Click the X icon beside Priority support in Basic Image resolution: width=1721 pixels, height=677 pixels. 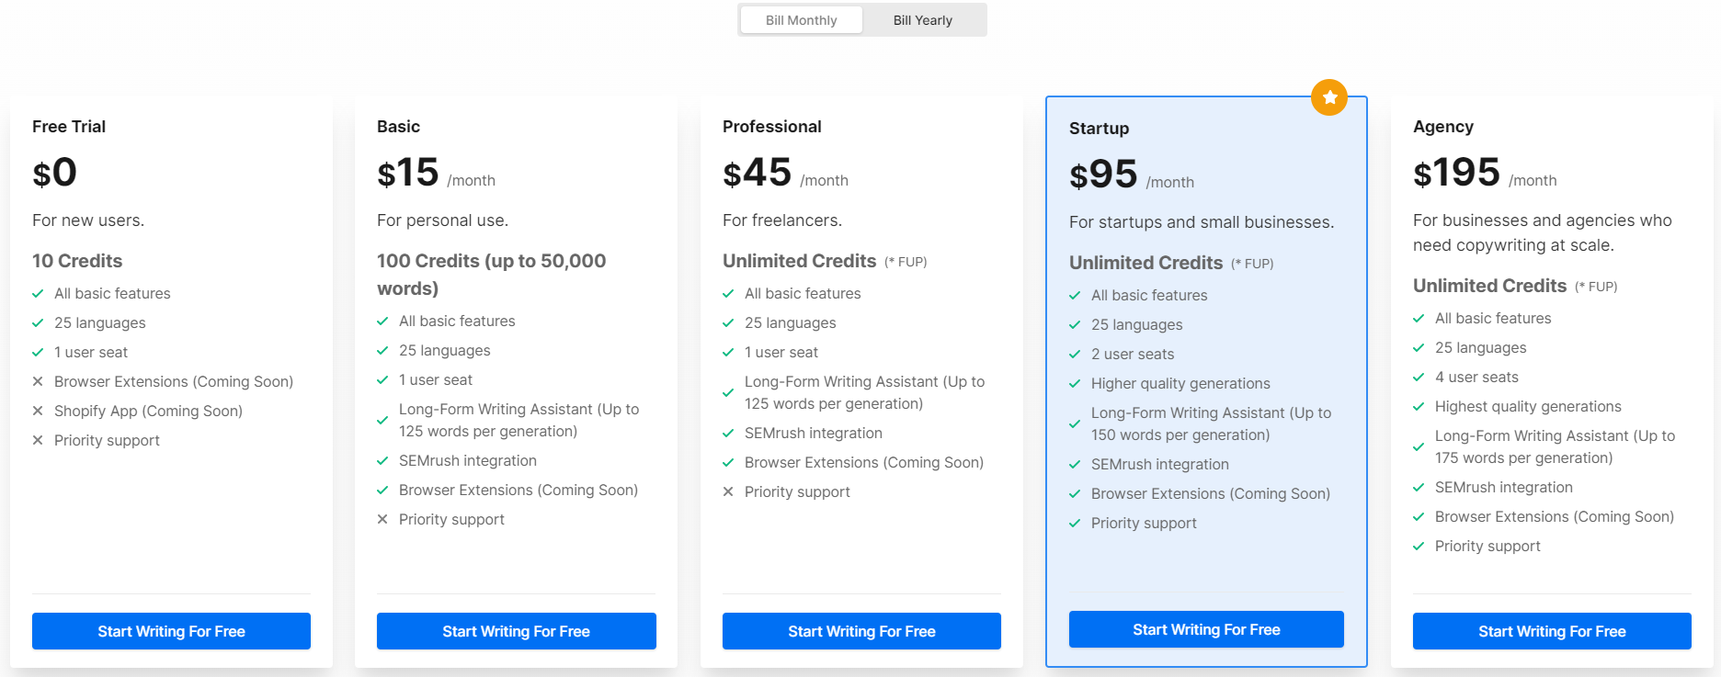pyautogui.click(x=382, y=519)
